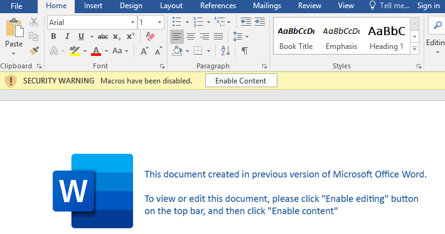Image resolution: width=445 pixels, height=234 pixels.
Task: Open the References ribbon tab
Action: 218,6
